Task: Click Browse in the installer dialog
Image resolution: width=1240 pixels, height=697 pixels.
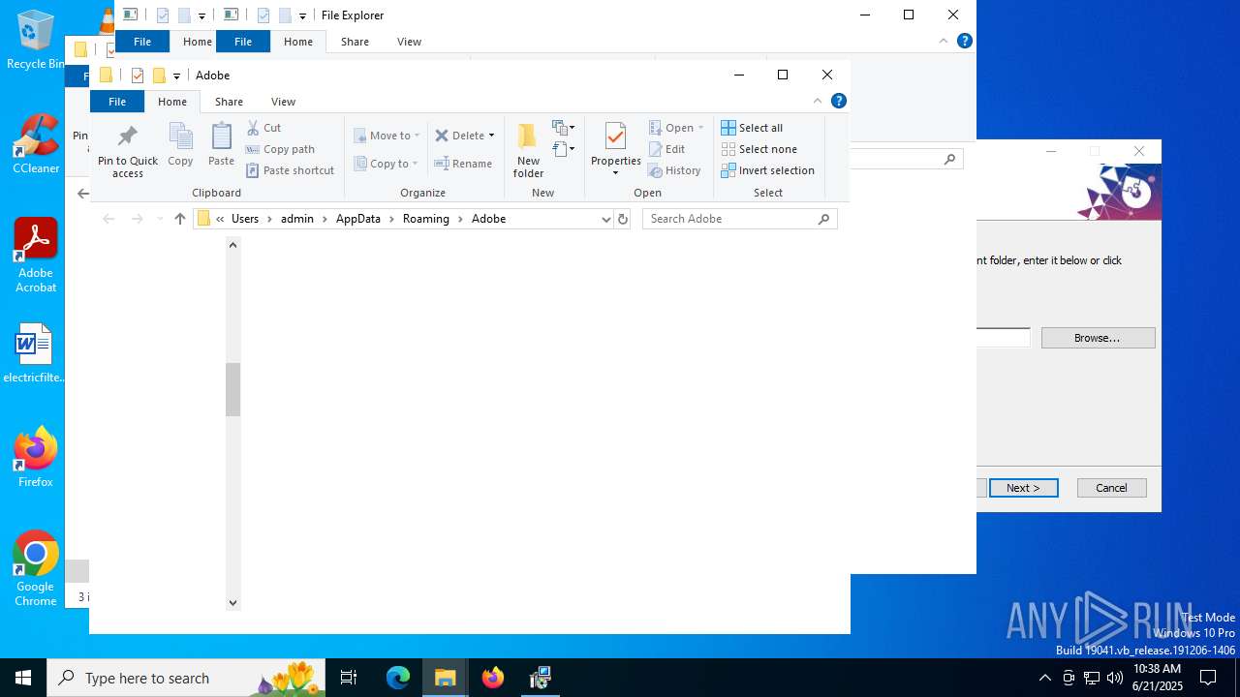Action: click(x=1098, y=338)
